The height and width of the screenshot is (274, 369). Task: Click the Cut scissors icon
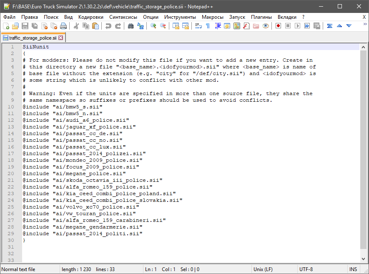76,26
